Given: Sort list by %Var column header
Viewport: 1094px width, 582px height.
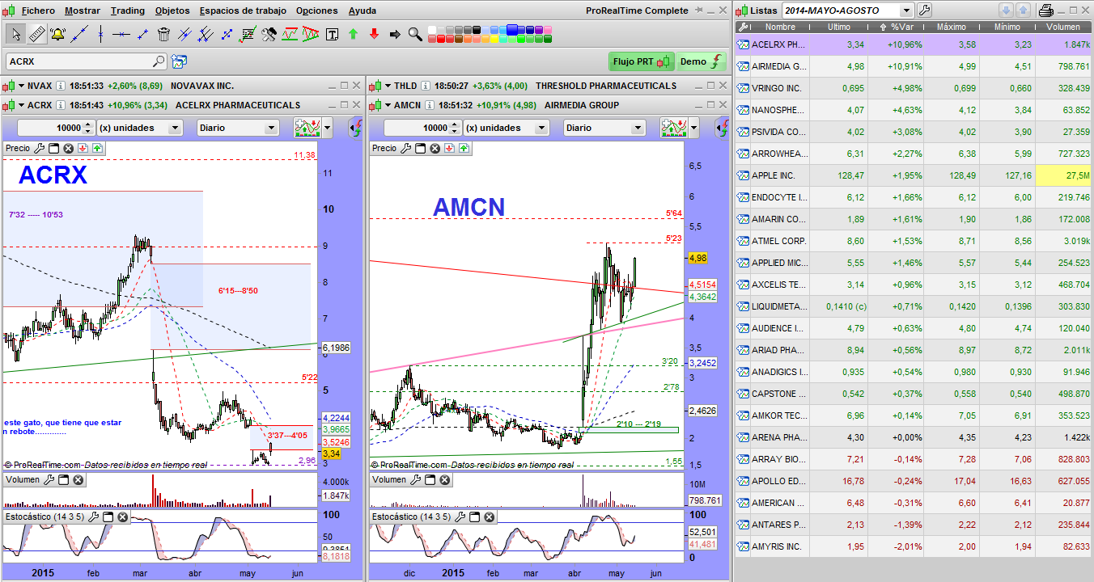Looking at the screenshot, I should 897,27.
